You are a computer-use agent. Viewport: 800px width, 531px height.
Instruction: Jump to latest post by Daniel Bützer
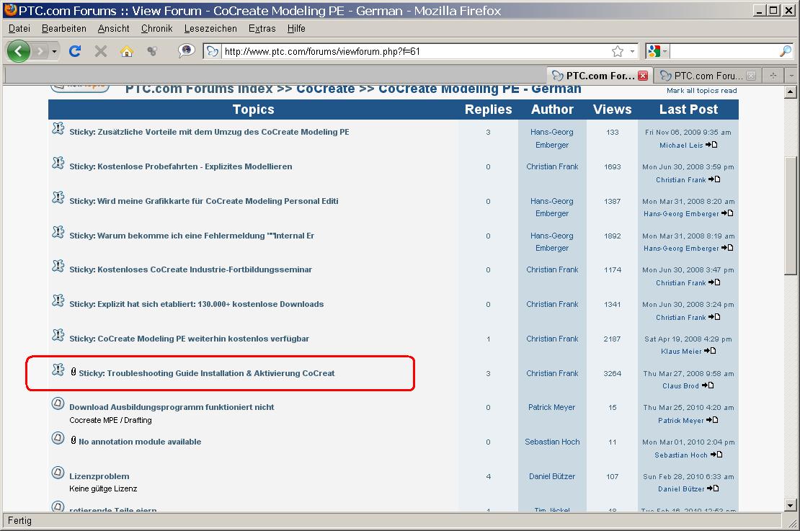pyautogui.click(x=713, y=488)
